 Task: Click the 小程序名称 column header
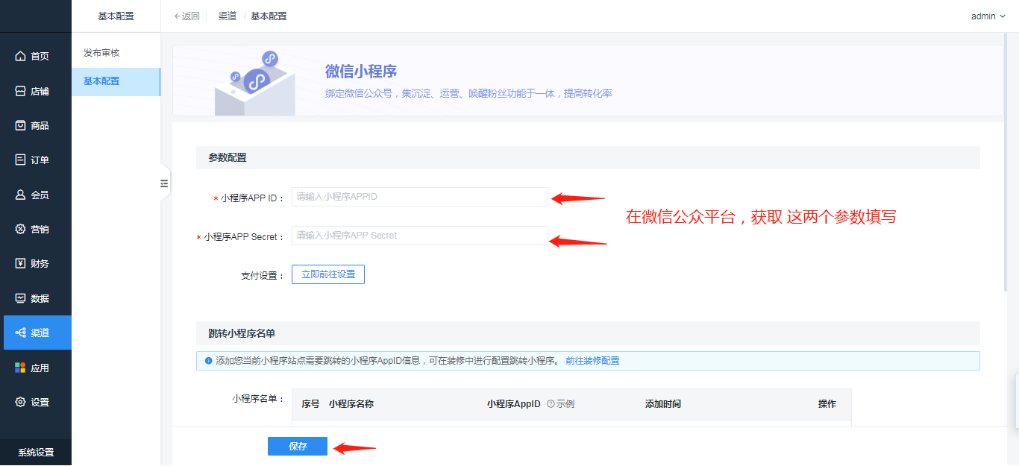click(351, 404)
